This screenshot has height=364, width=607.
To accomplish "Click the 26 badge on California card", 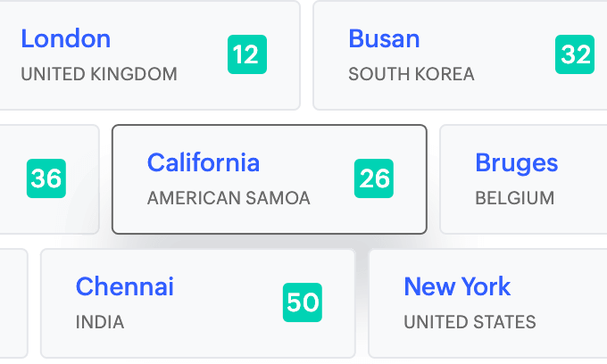I will point(374,178).
